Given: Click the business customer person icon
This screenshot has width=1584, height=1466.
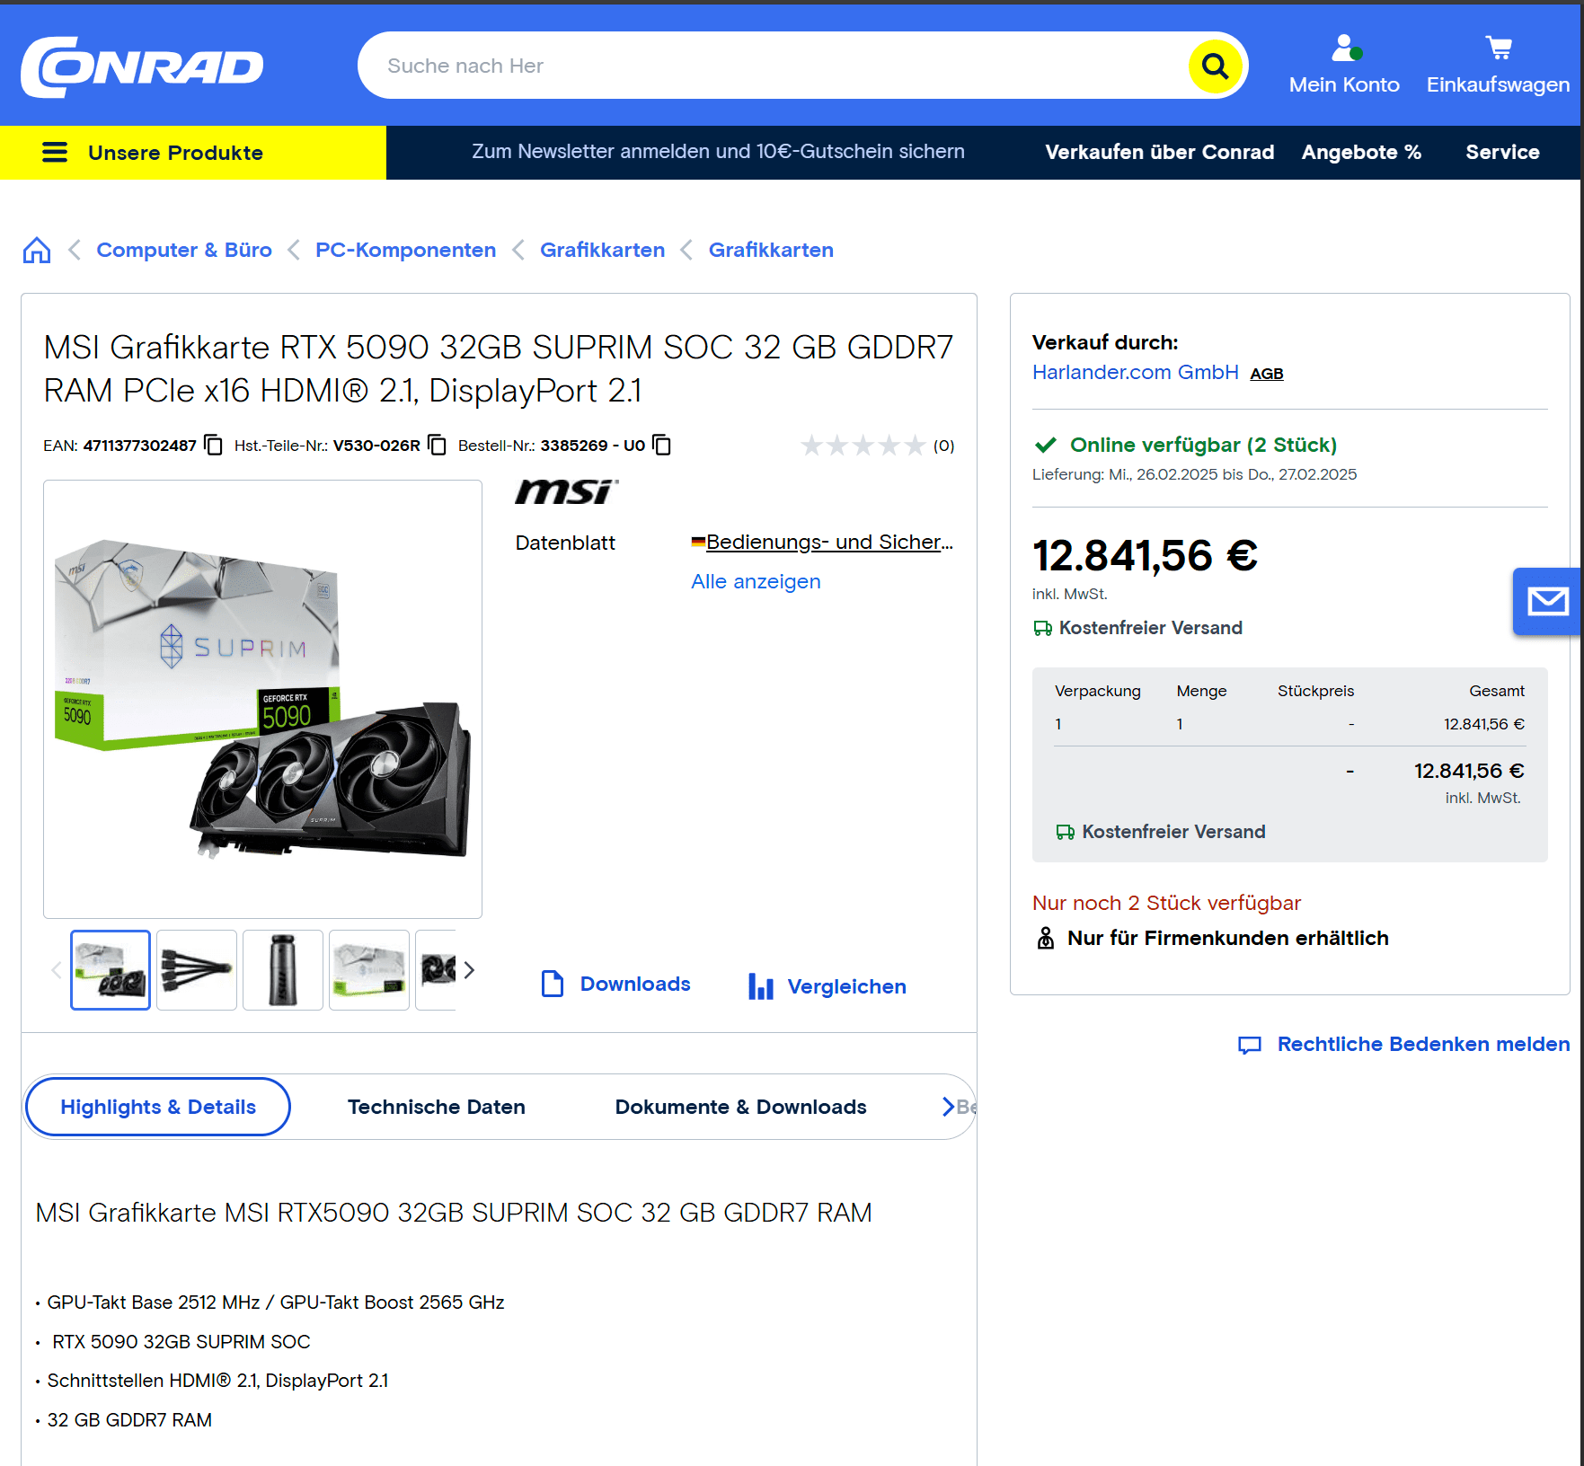Looking at the screenshot, I should coord(1046,938).
